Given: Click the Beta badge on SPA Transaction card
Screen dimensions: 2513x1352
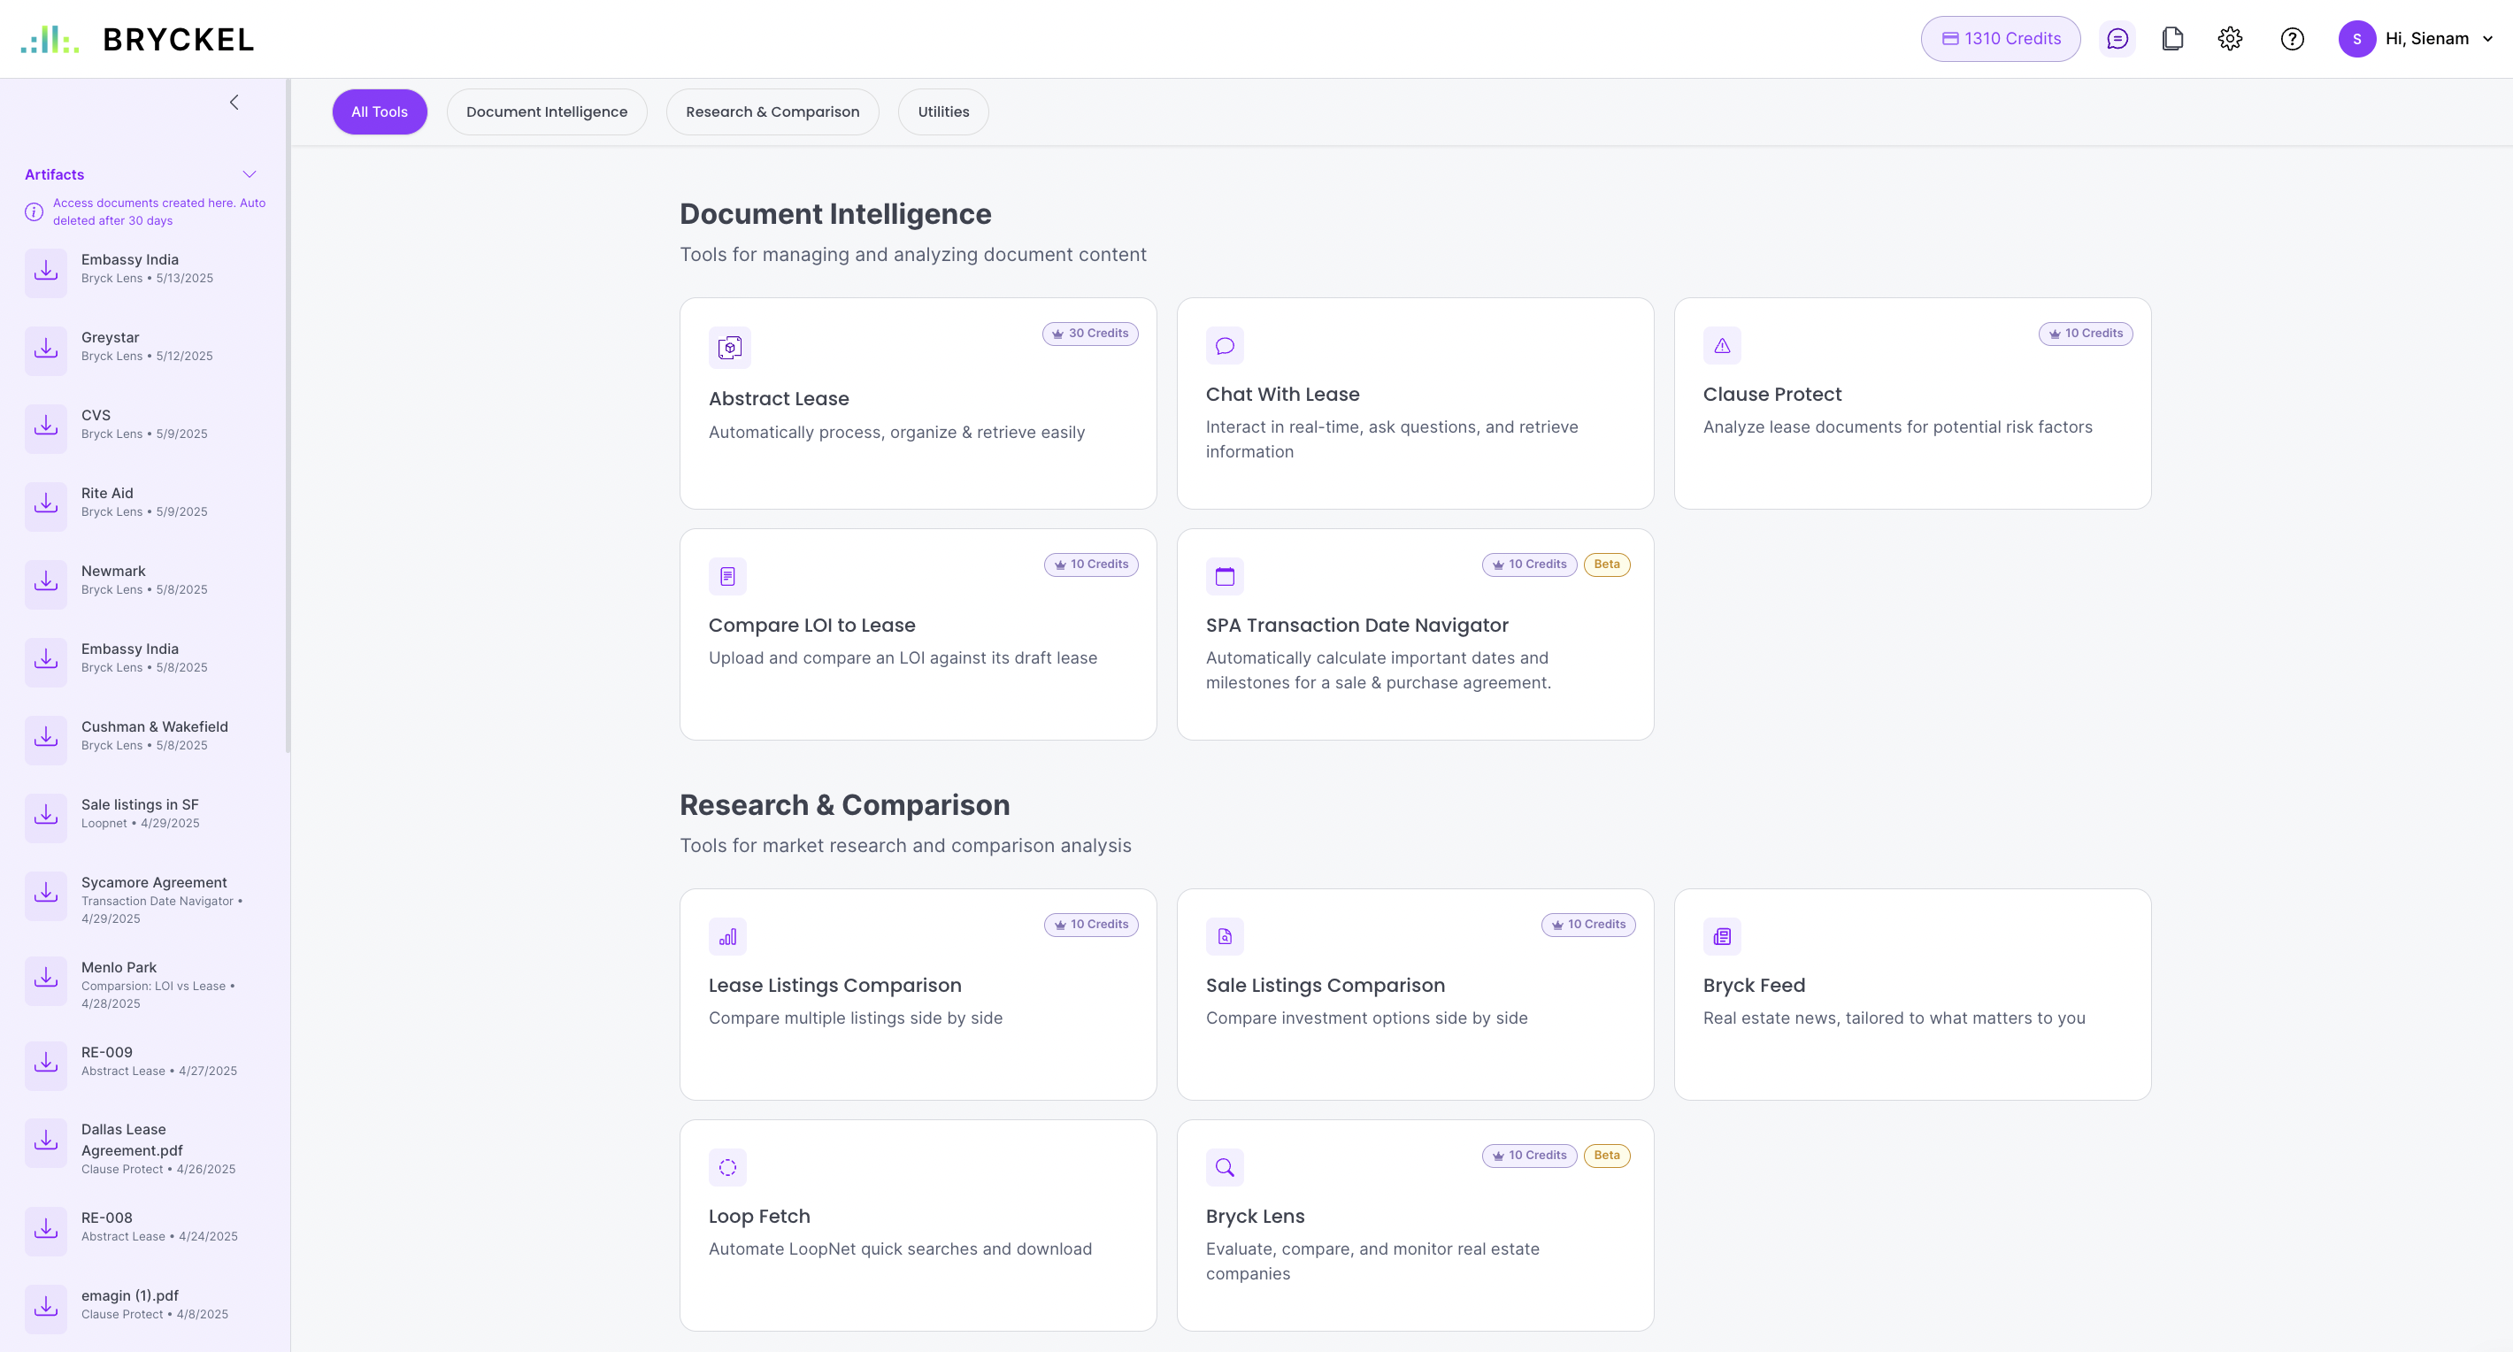Looking at the screenshot, I should 1606,565.
